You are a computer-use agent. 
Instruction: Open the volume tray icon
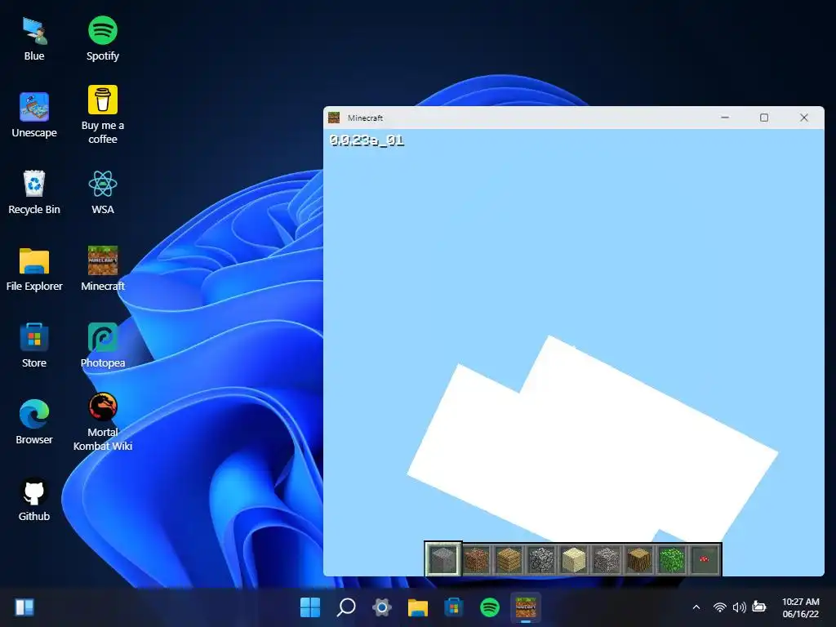(739, 607)
